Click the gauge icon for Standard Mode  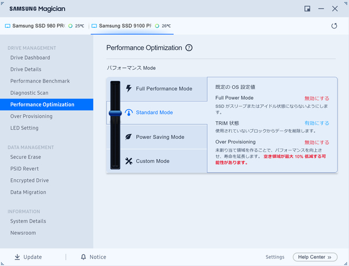tap(129, 113)
